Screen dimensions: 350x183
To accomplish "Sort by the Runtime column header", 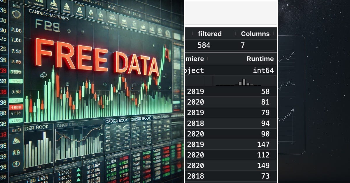I will click(260, 59).
